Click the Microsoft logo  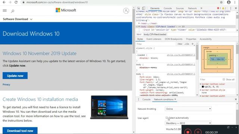pos(66,10)
